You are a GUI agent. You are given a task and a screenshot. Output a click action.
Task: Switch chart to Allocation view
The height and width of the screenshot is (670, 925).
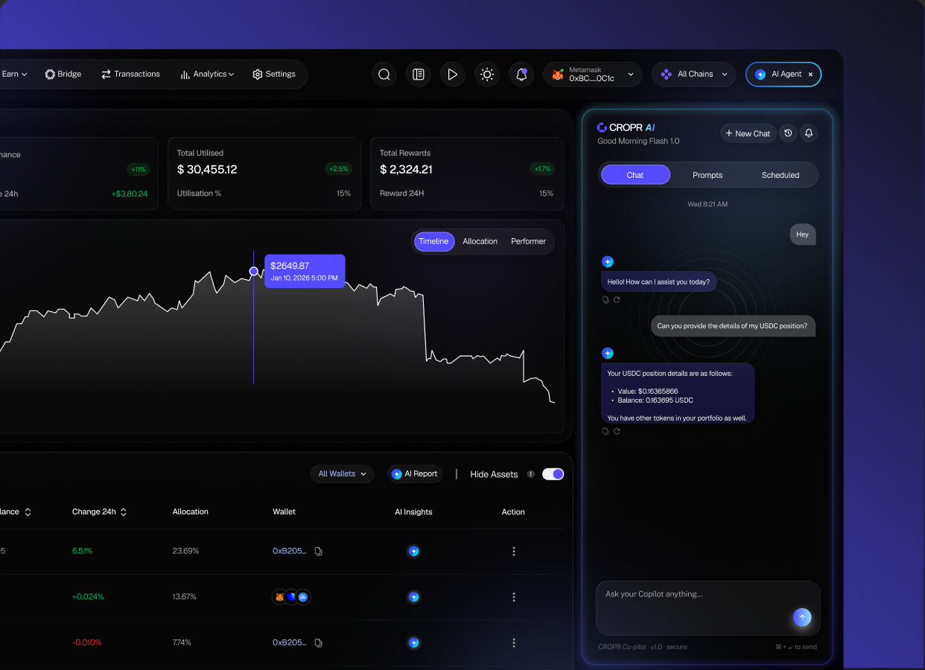480,241
